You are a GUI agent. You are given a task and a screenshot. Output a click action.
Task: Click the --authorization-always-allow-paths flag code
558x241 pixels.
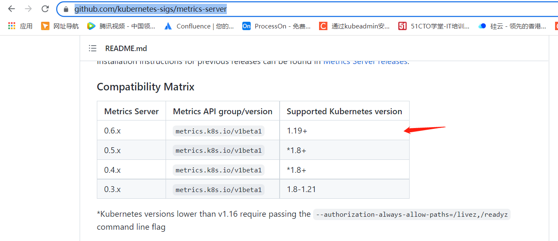(x=412, y=214)
